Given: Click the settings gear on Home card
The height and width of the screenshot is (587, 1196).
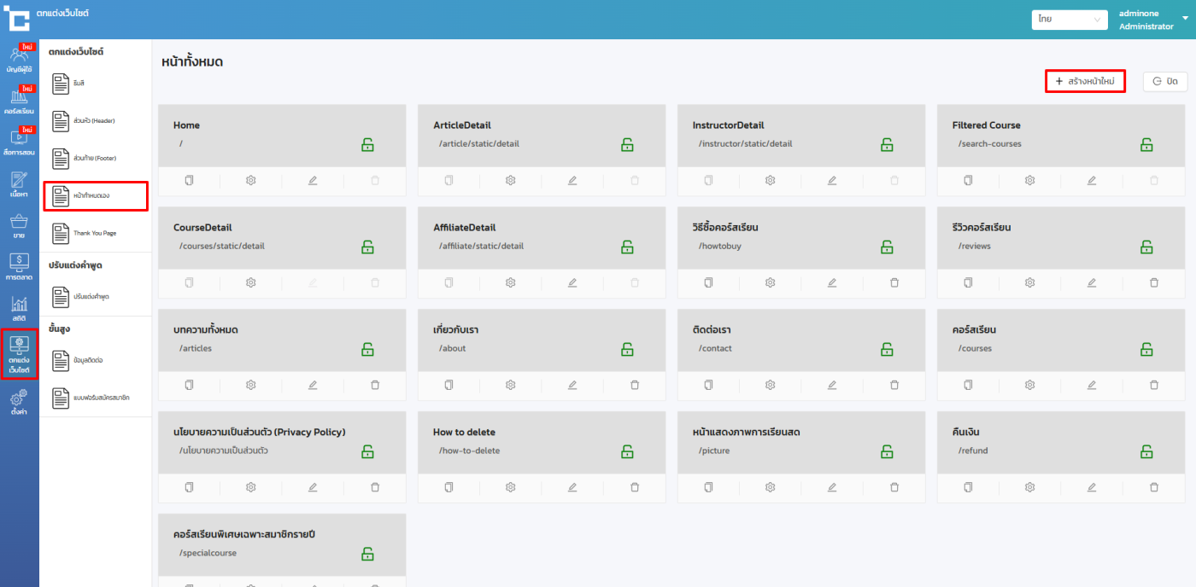Looking at the screenshot, I should click(251, 180).
